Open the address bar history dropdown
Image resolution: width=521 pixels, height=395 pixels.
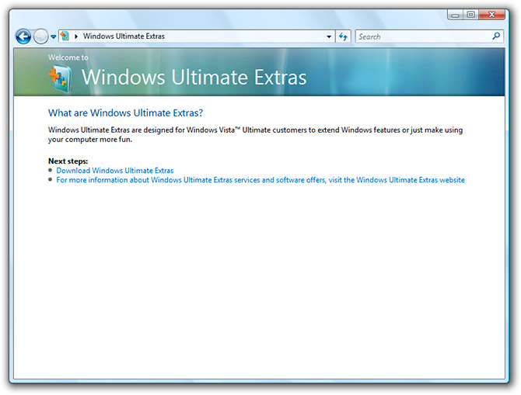coord(329,36)
